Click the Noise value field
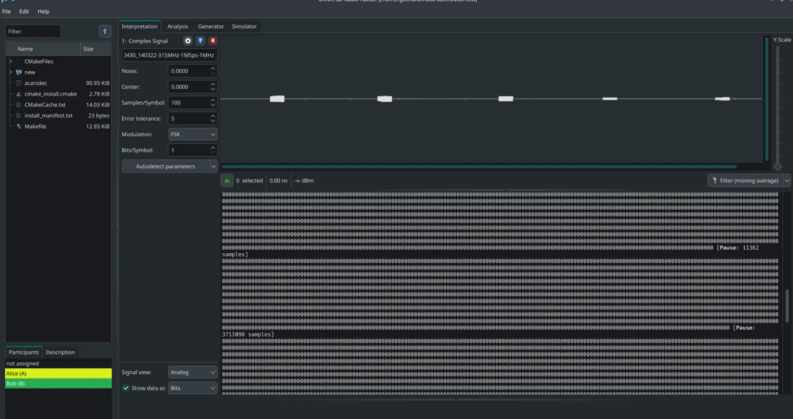 pyautogui.click(x=189, y=71)
